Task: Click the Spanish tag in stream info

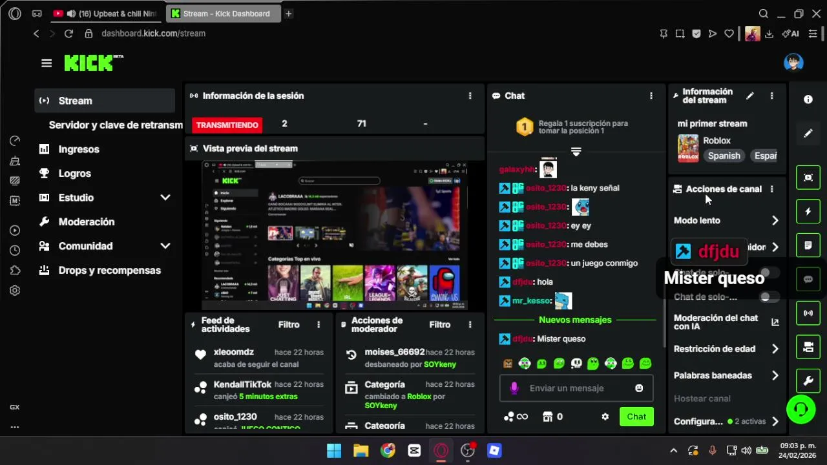Action: point(724,156)
